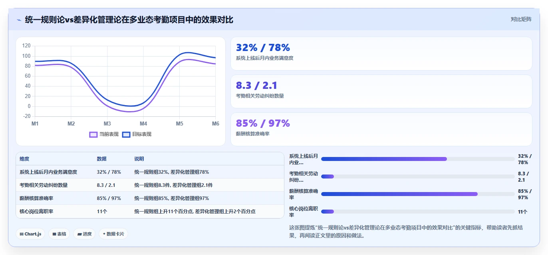This screenshot has width=548, height=255.
Task: Click 薪酬核算准确率 caption in the stat card
Action: pyautogui.click(x=253, y=134)
